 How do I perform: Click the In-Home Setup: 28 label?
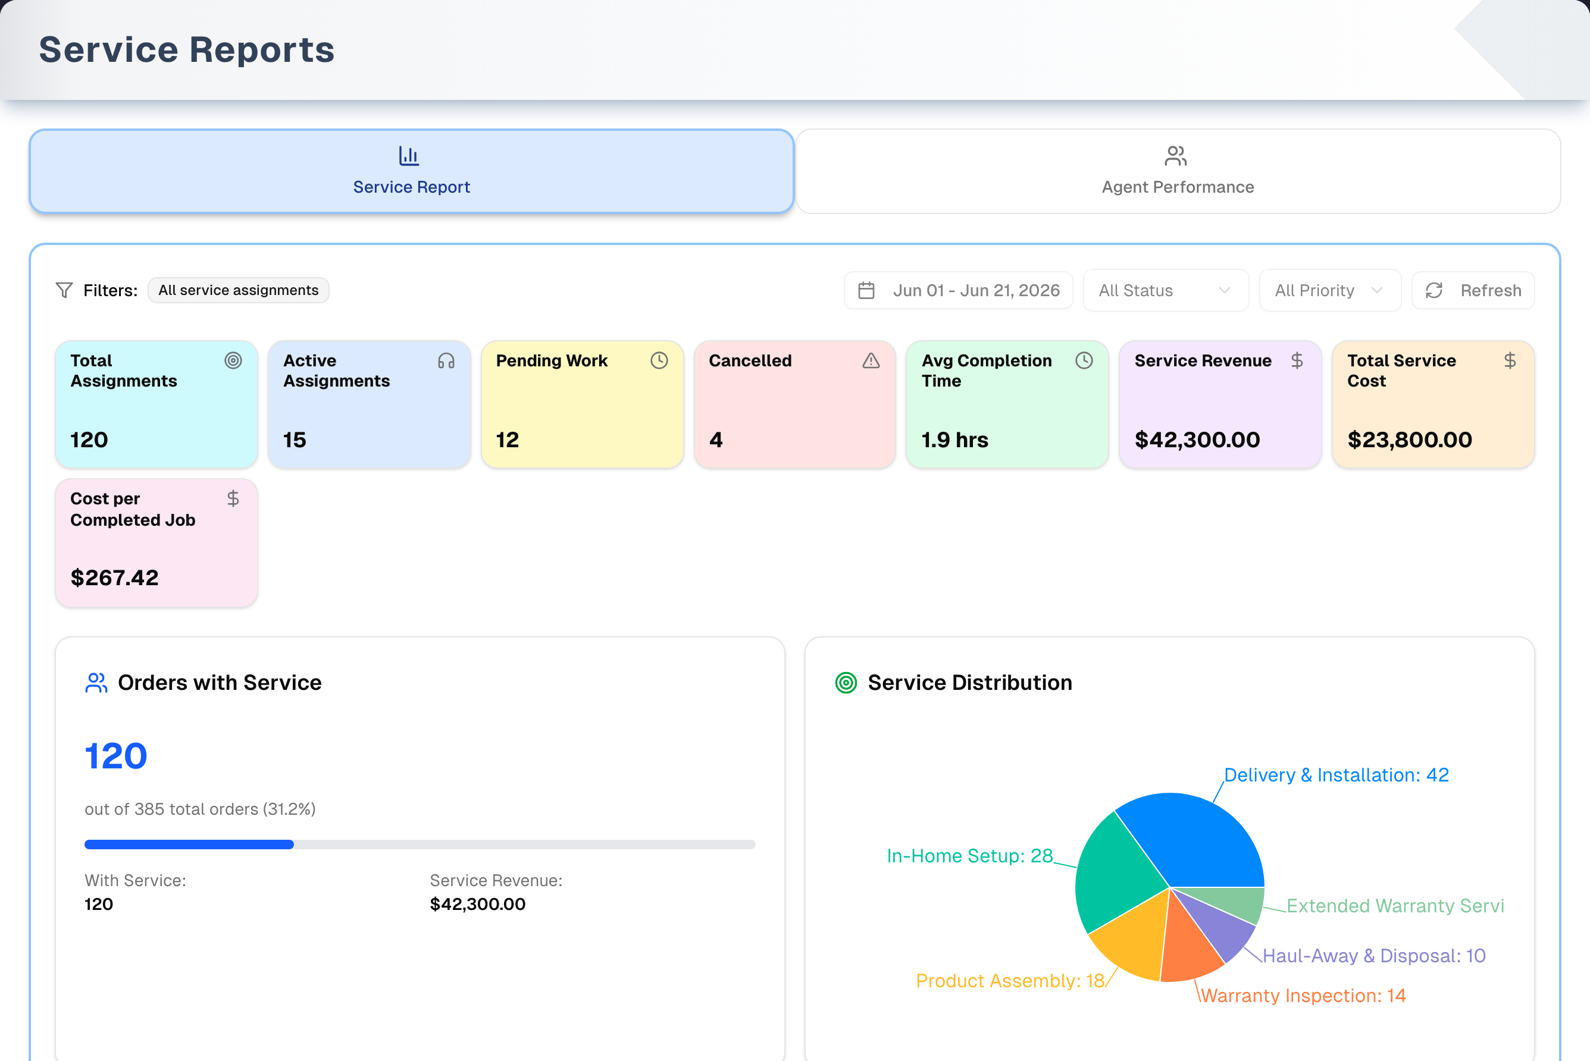click(970, 856)
